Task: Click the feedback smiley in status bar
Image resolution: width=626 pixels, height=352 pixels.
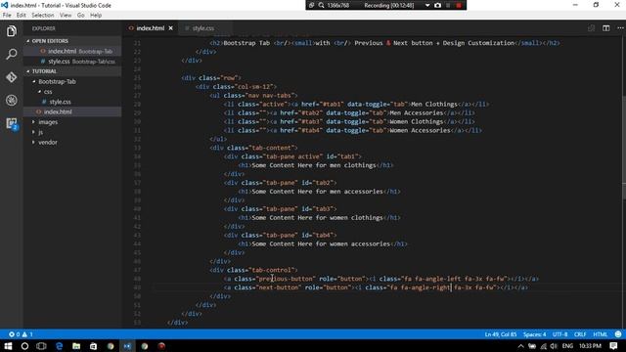Action: pos(618,334)
